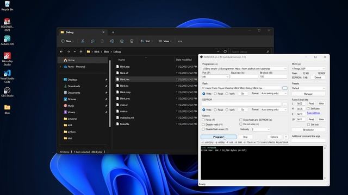
Task: Check the Set lock checkbox
Action: pos(308,125)
